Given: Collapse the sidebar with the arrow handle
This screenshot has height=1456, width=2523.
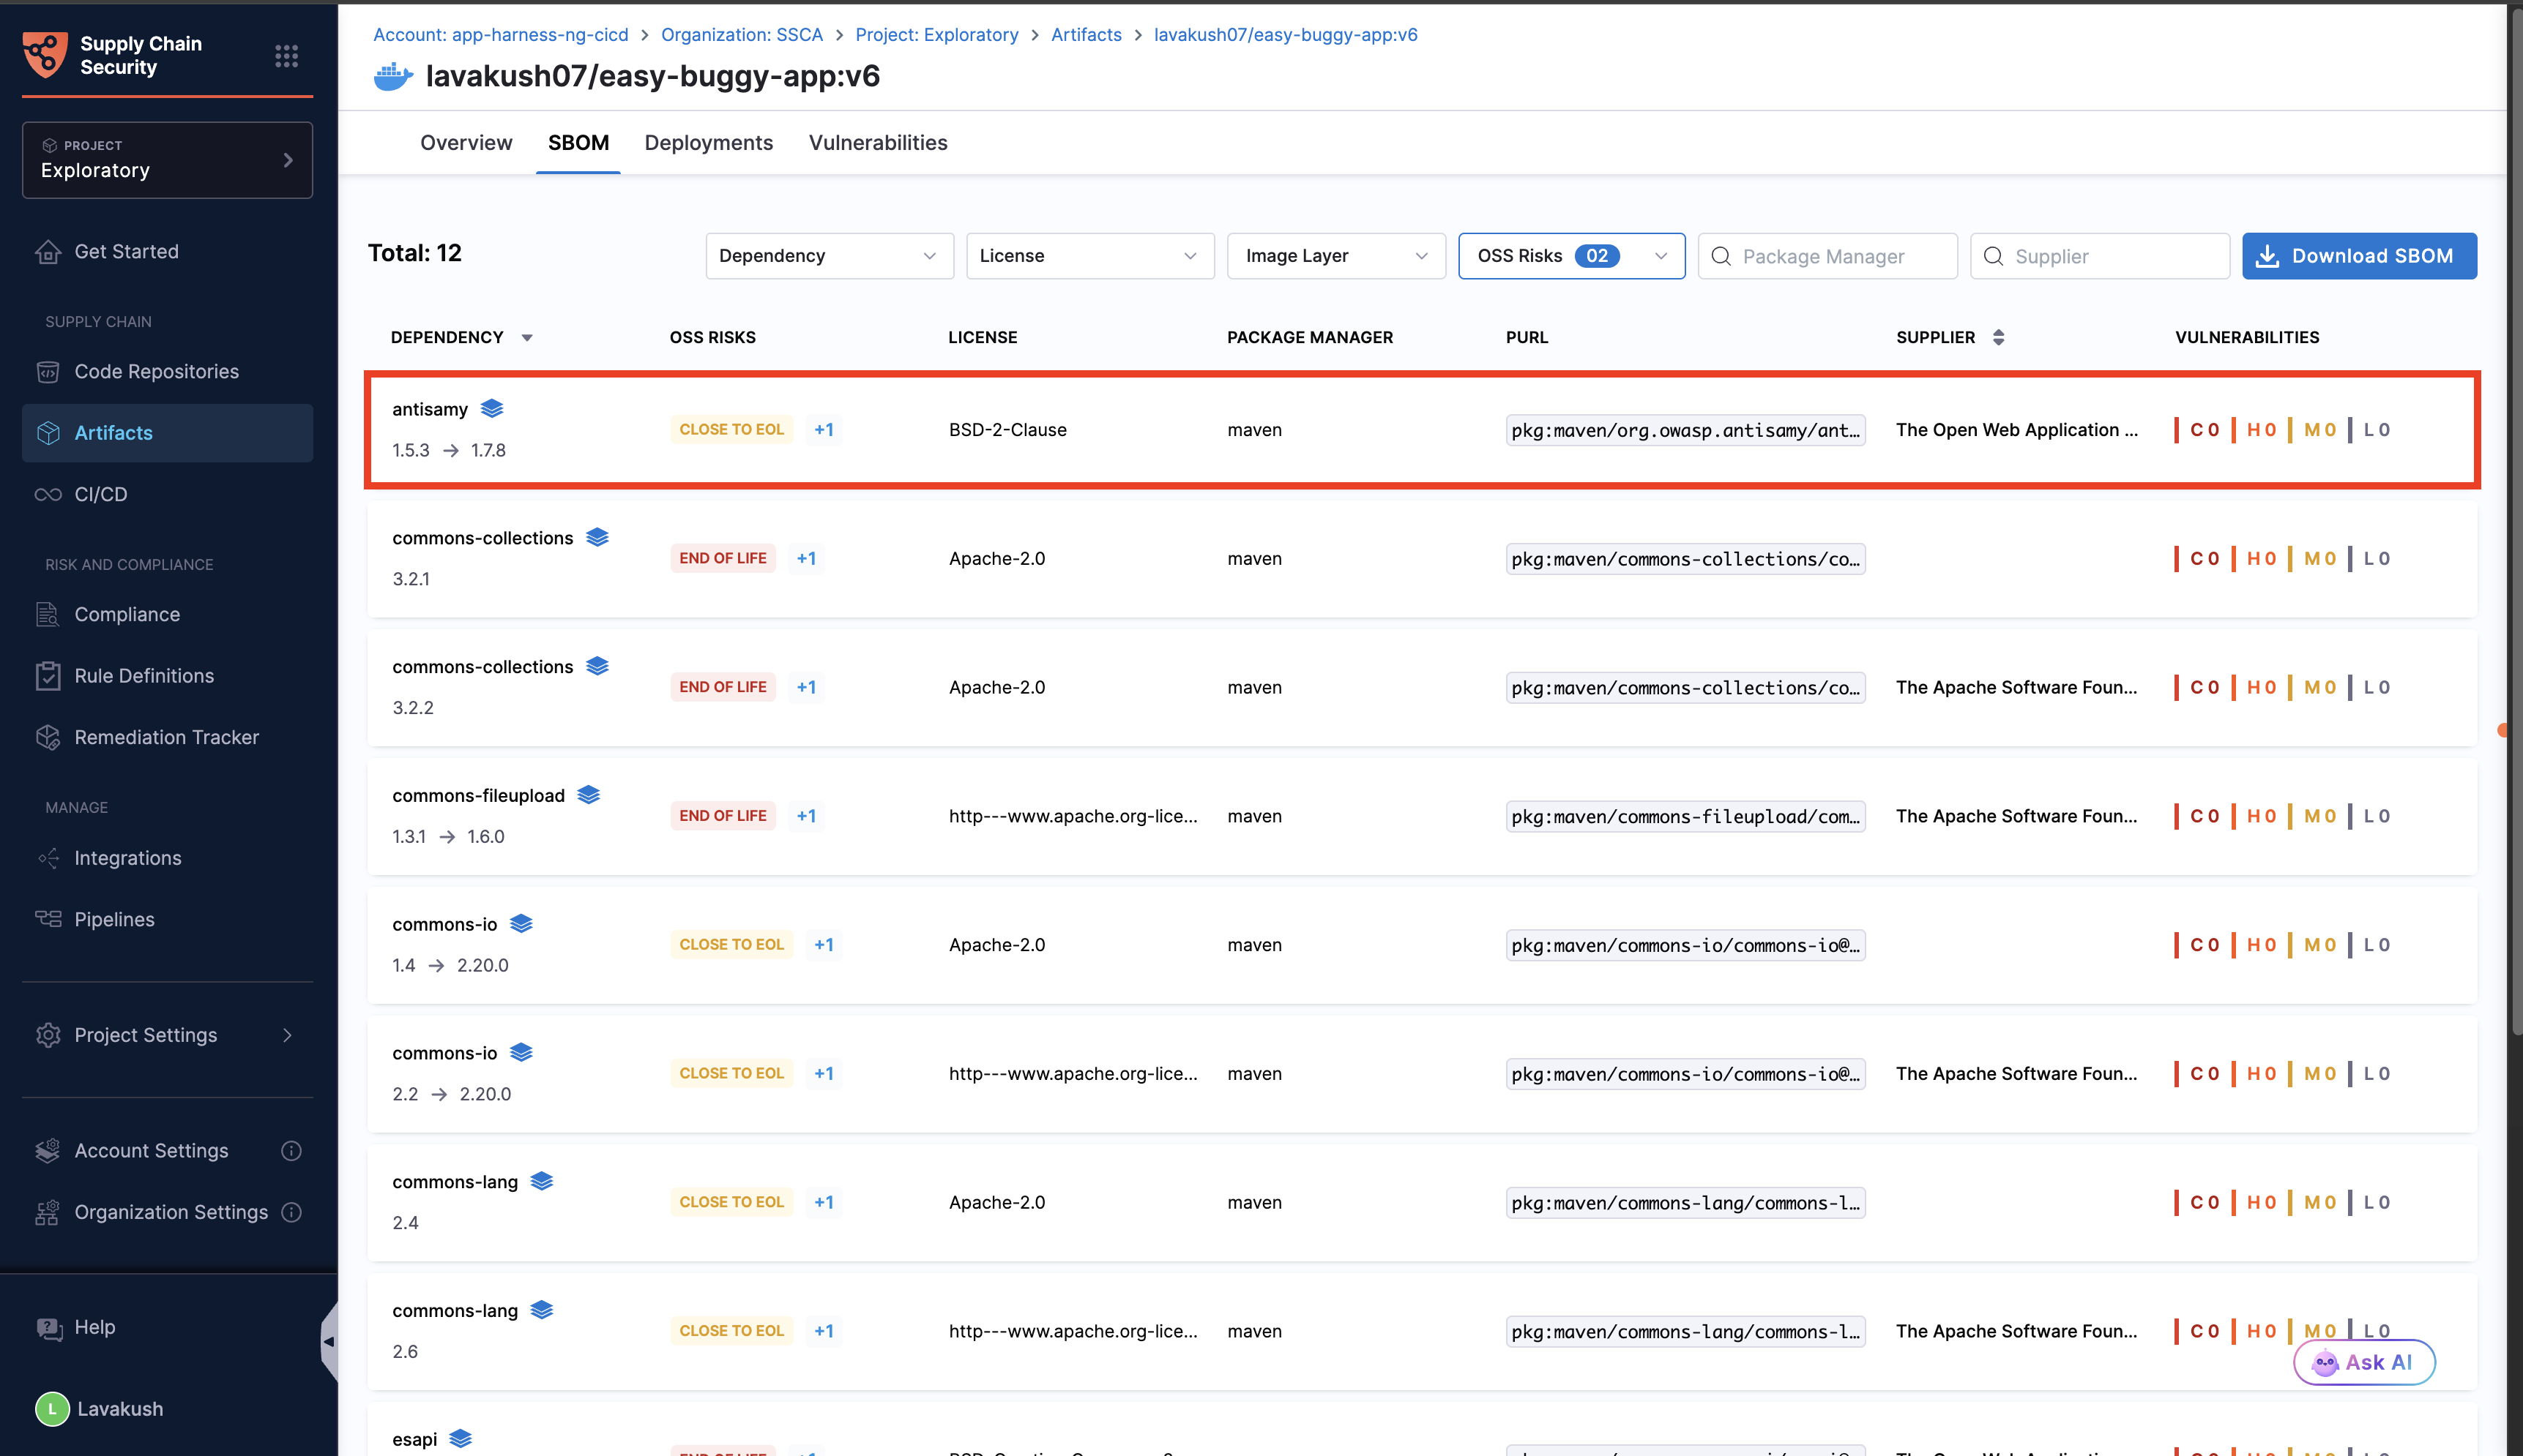Looking at the screenshot, I should coord(329,1342).
